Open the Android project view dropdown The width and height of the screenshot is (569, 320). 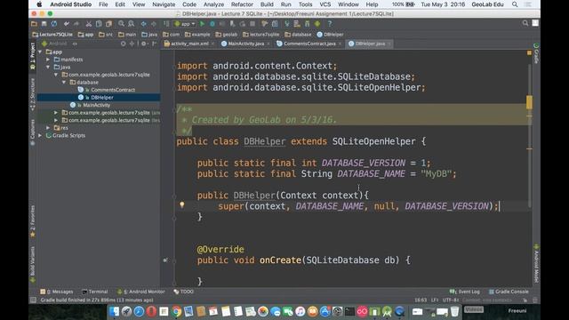pyautogui.click(x=60, y=44)
